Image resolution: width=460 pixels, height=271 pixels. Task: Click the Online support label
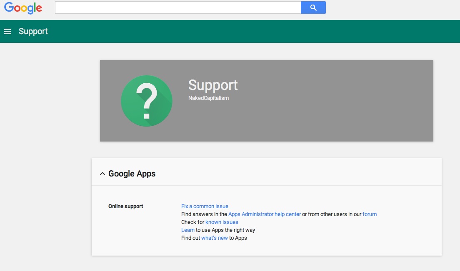[125, 206]
